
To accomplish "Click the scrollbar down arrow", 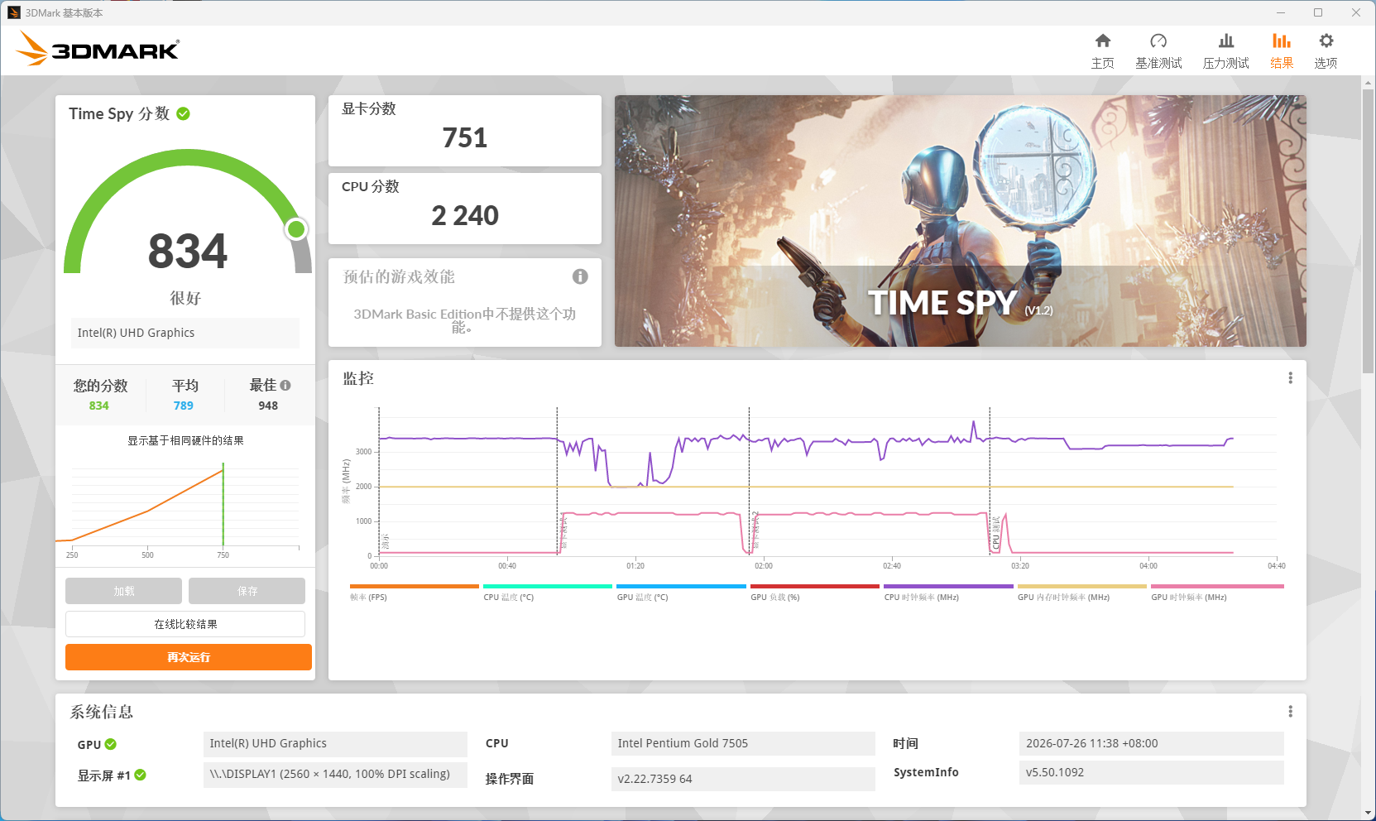I will (1369, 814).
